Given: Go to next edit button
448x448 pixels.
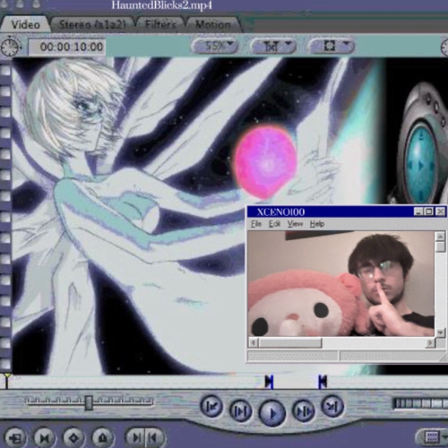Looking at the screenshot, I should pos(332,406).
